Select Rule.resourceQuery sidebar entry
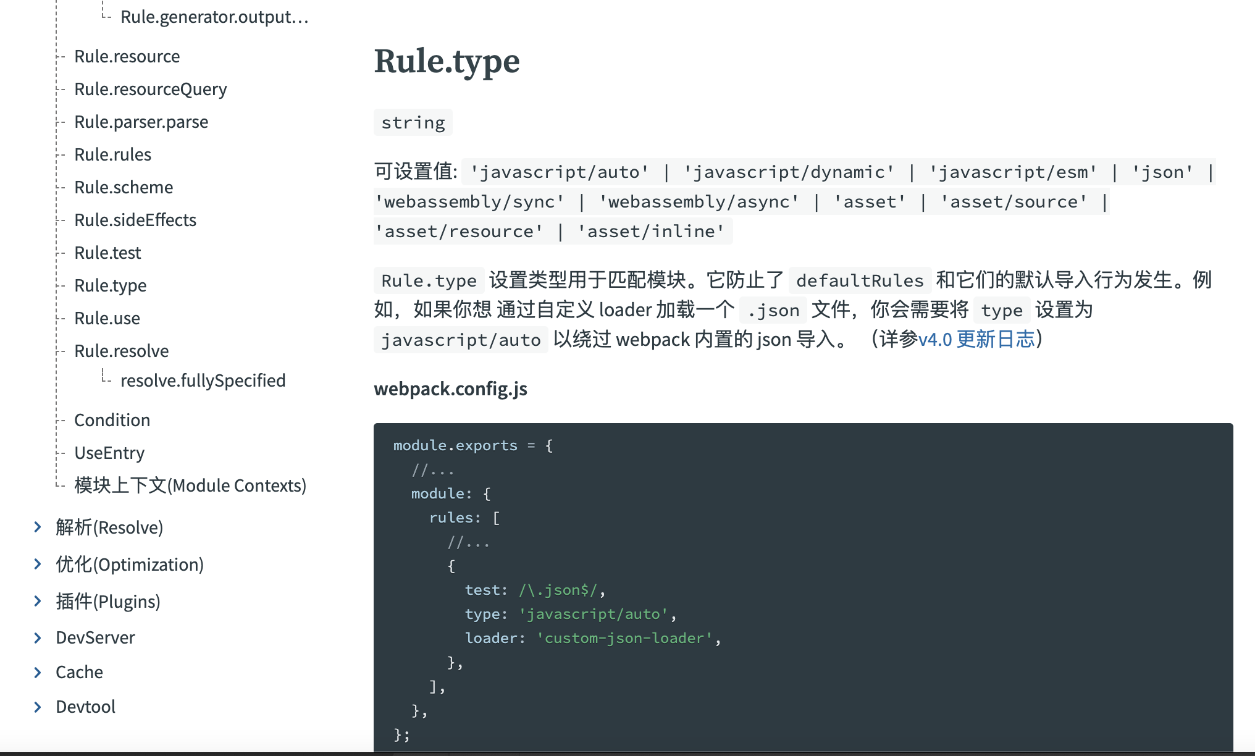The height and width of the screenshot is (756, 1255). (150, 89)
